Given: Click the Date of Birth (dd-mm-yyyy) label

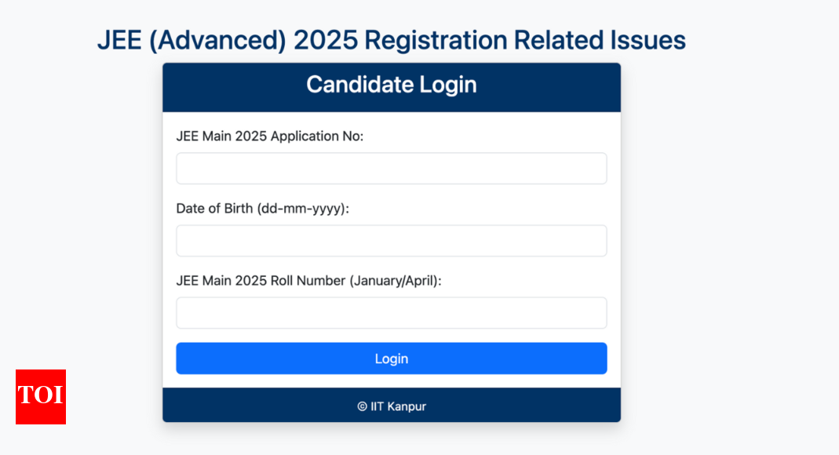Looking at the screenshot, I should click(x=263, y=209).
